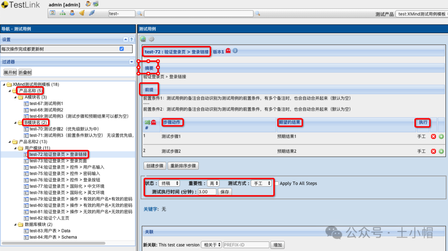The image size is (448, 251).
Task: Click step 1 action text 测试步骤1
Action: tap(171, 136)
